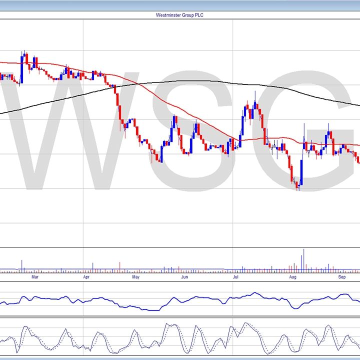Select the Jul label on the date axis
The height and width of the screenshot is (360, 360).
[x=235, y=276]
